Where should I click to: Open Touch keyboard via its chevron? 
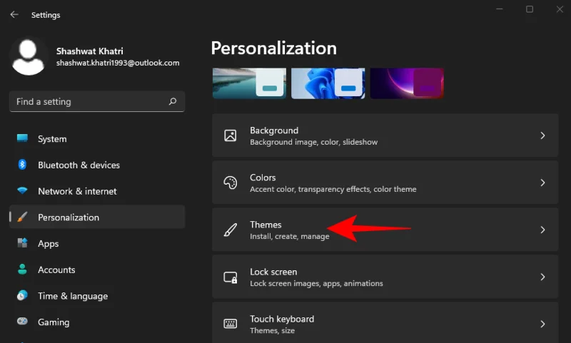pyautogui.click(x=542, y=324)
